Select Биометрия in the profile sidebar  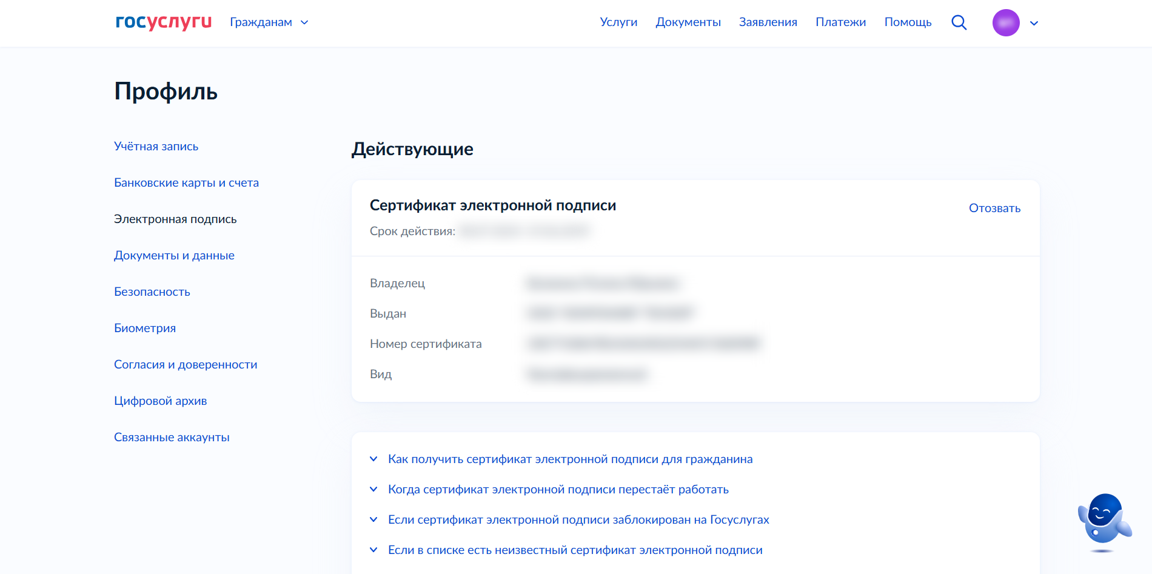145,329
